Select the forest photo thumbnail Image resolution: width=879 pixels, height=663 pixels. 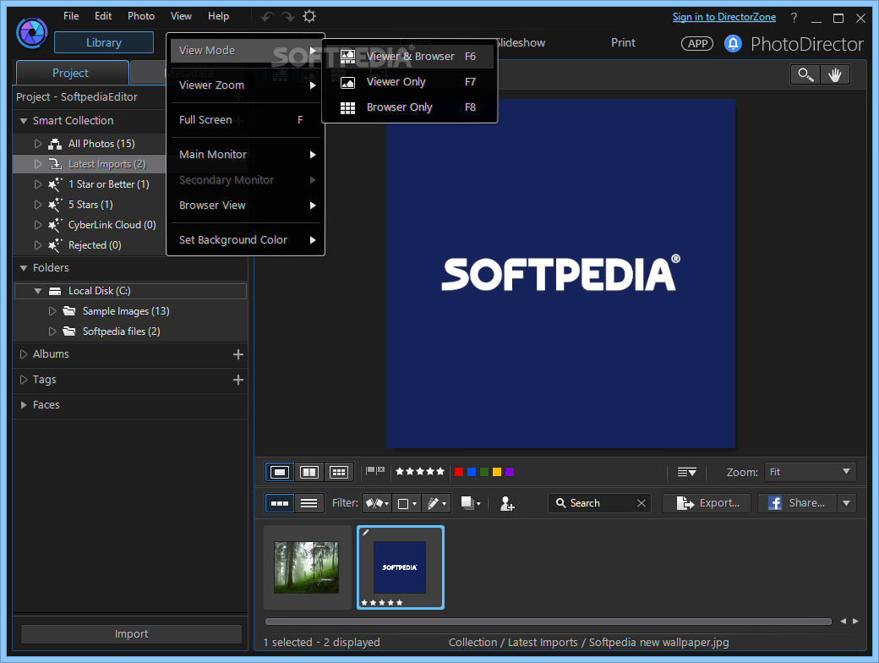(307, 567)
